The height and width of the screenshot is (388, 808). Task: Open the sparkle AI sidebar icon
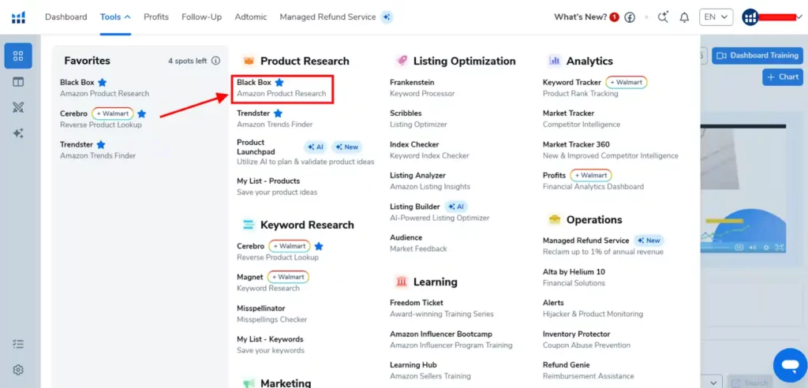[18, 134]
